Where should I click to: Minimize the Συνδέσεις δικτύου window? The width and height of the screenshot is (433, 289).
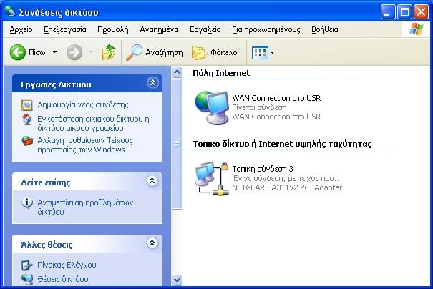click(388, 12)
